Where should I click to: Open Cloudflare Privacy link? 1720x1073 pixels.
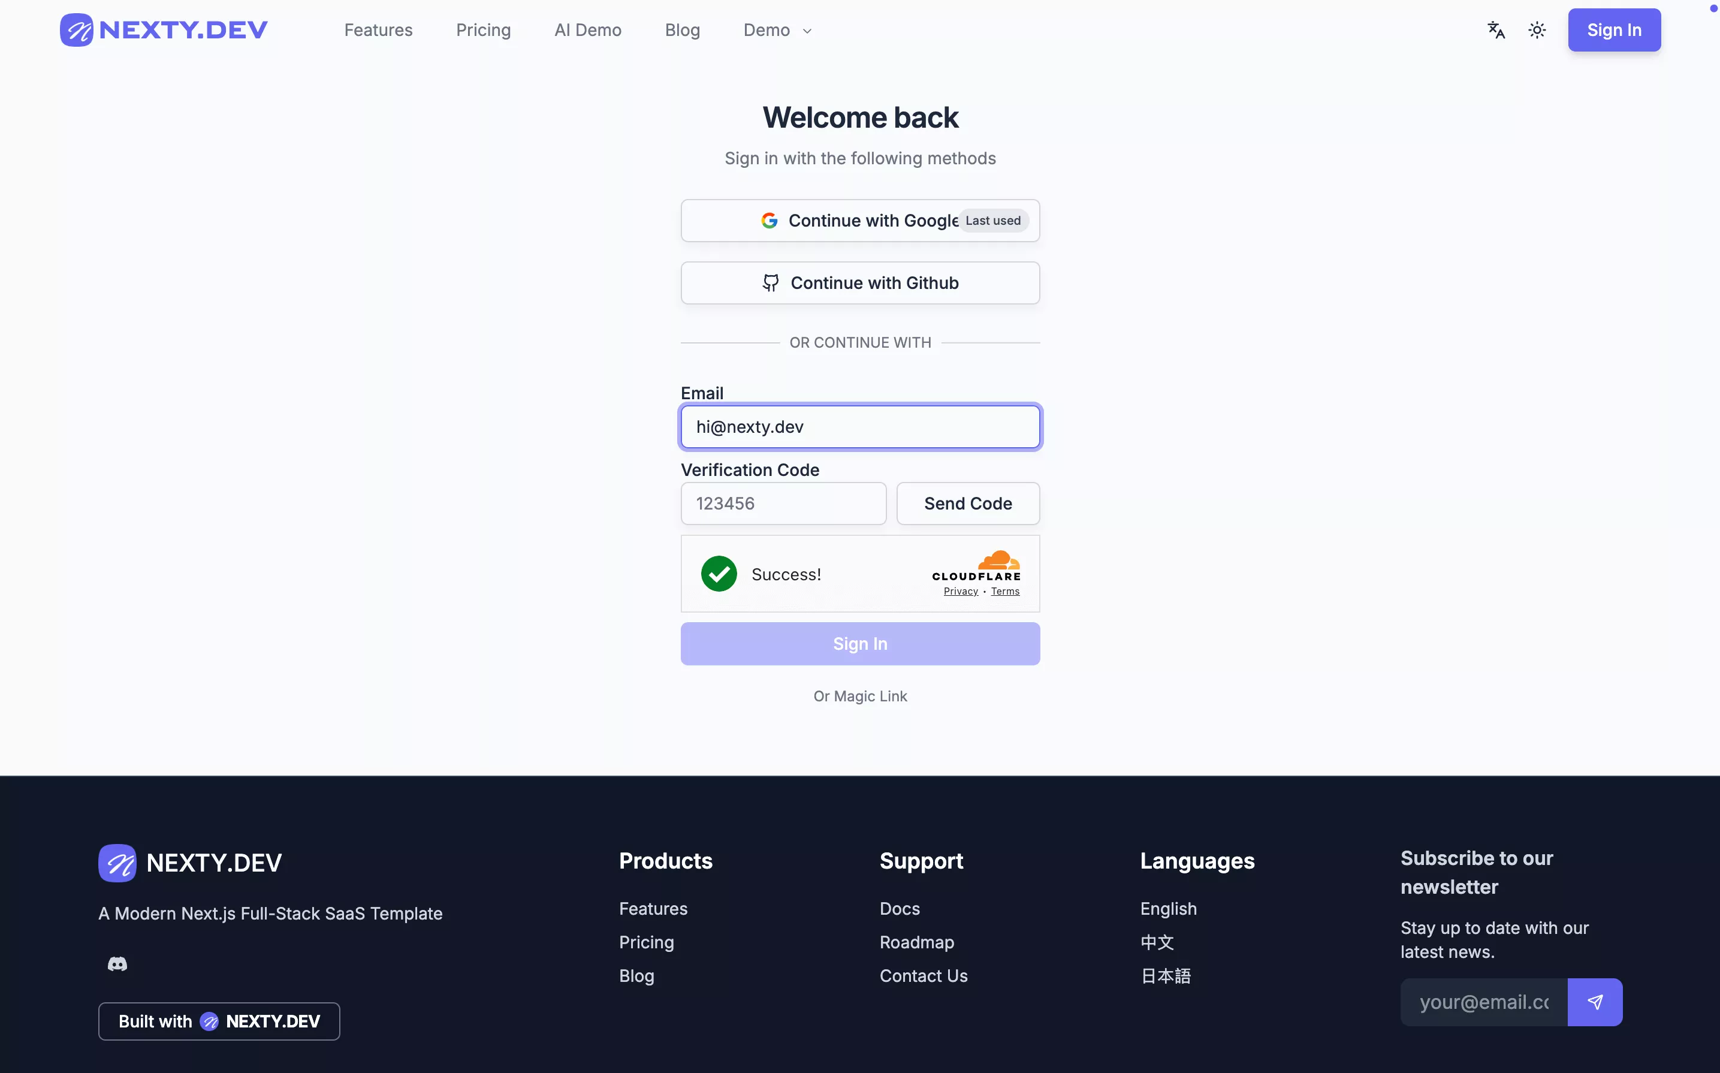coord(960,591)
